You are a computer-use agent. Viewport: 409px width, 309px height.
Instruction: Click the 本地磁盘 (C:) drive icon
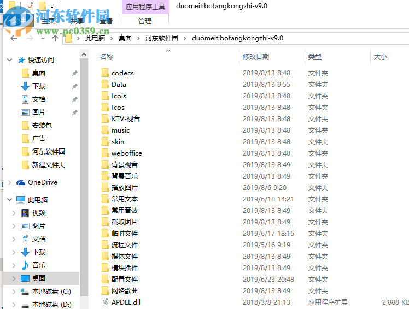[25, 292]
